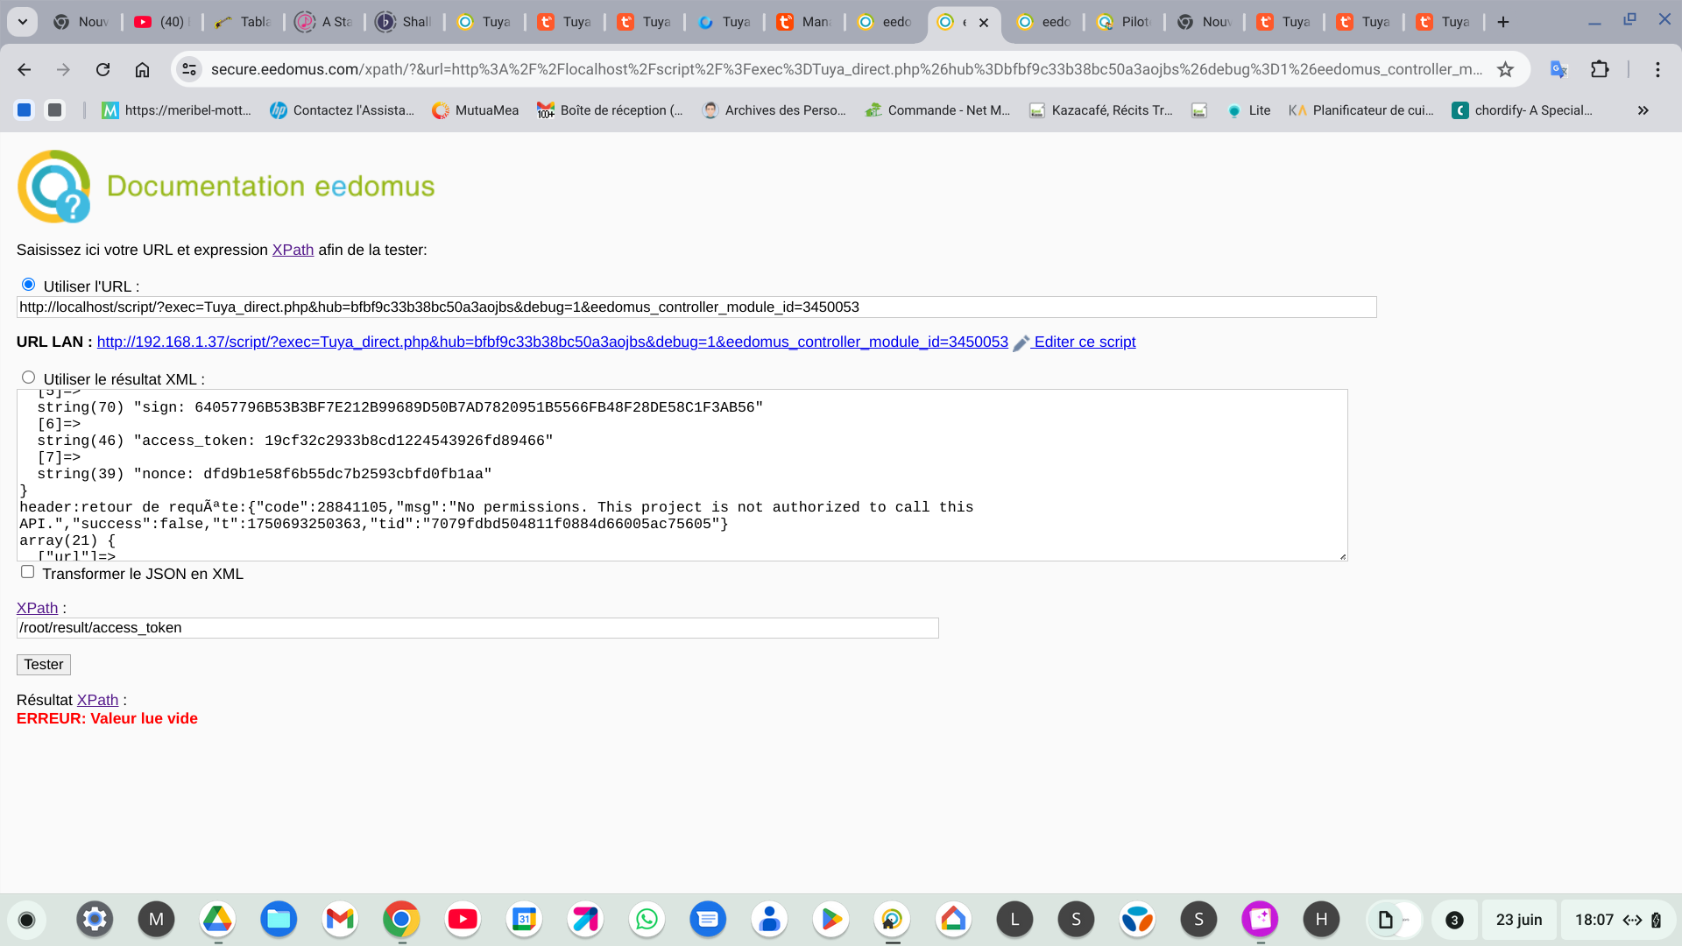Open Google Translate for this page
The width and height of the screenshot is (1682, 946).
coord(1558,69)
